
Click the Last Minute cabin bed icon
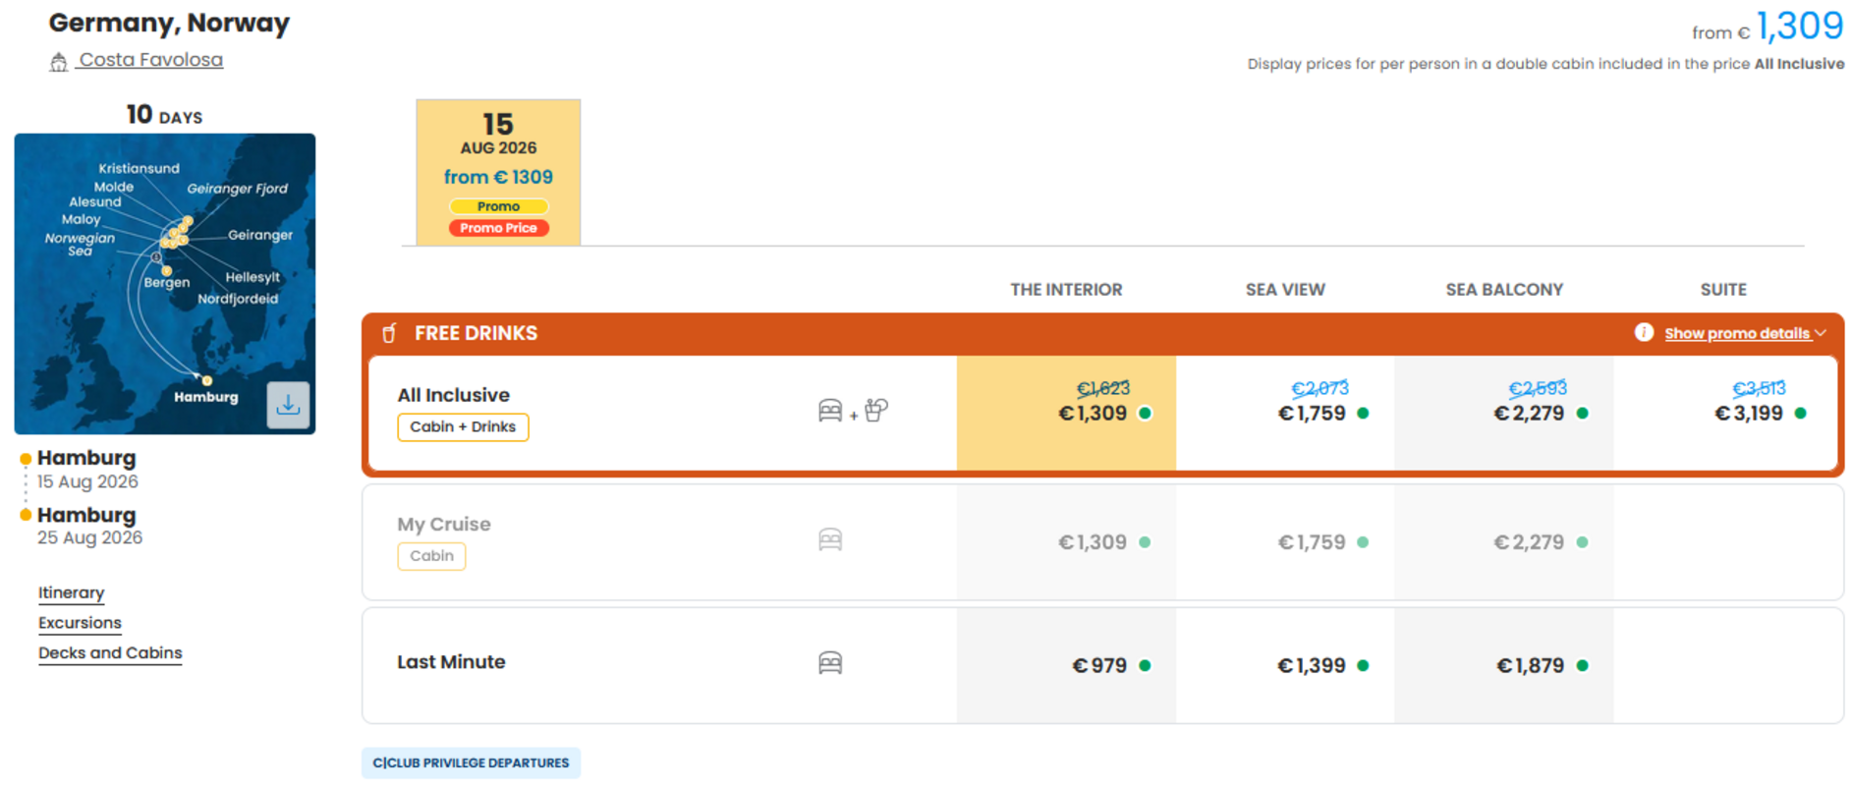click(830, 663)
